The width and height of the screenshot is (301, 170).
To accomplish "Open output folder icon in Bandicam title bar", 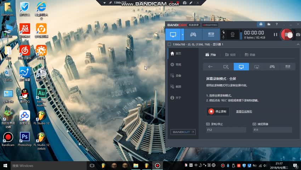I will click(x=269, y=24).
